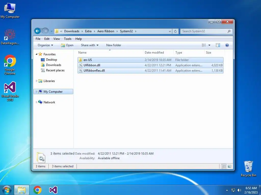Expand the arrow after System32 in address bar
This screenshot has height=195, width=261.
[x=136, y=31]
